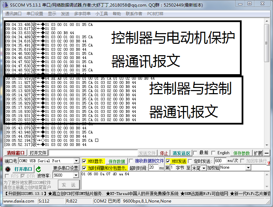Open the 末尾 byte range dropdown
This screenshot has height=207, width=273.
click(x=203, y=168)
